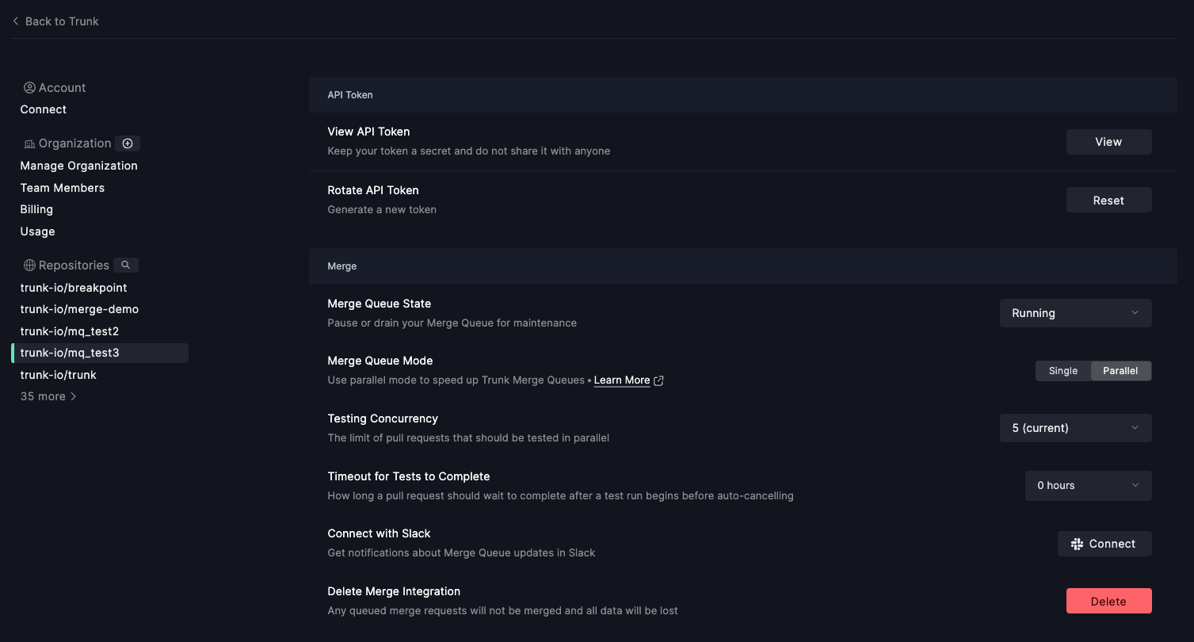This screenshot has height=642, width=1194.
Task: Click the Account user icon
Action: pyautogui.click(x=29, y=88)
